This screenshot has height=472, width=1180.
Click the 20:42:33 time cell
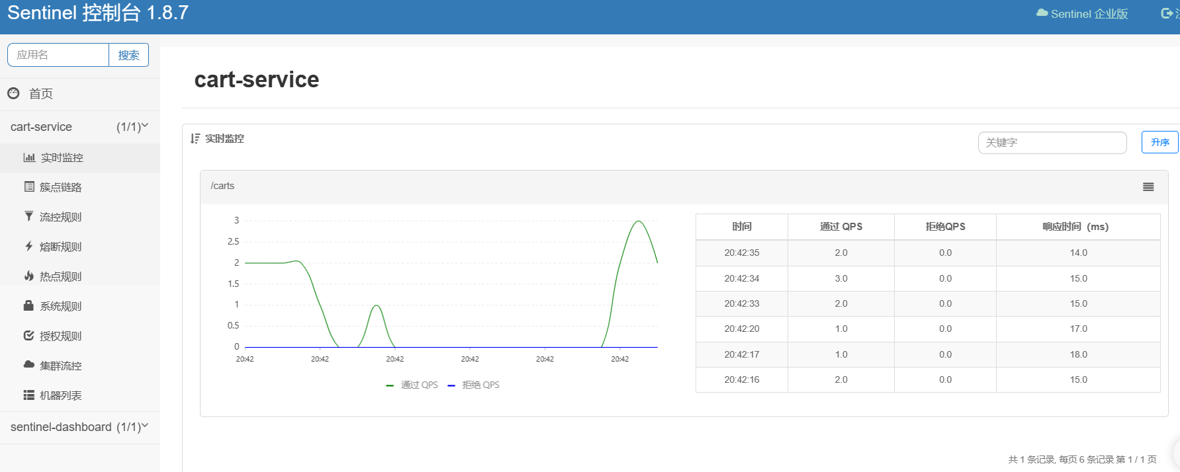(x=742, y=303)
